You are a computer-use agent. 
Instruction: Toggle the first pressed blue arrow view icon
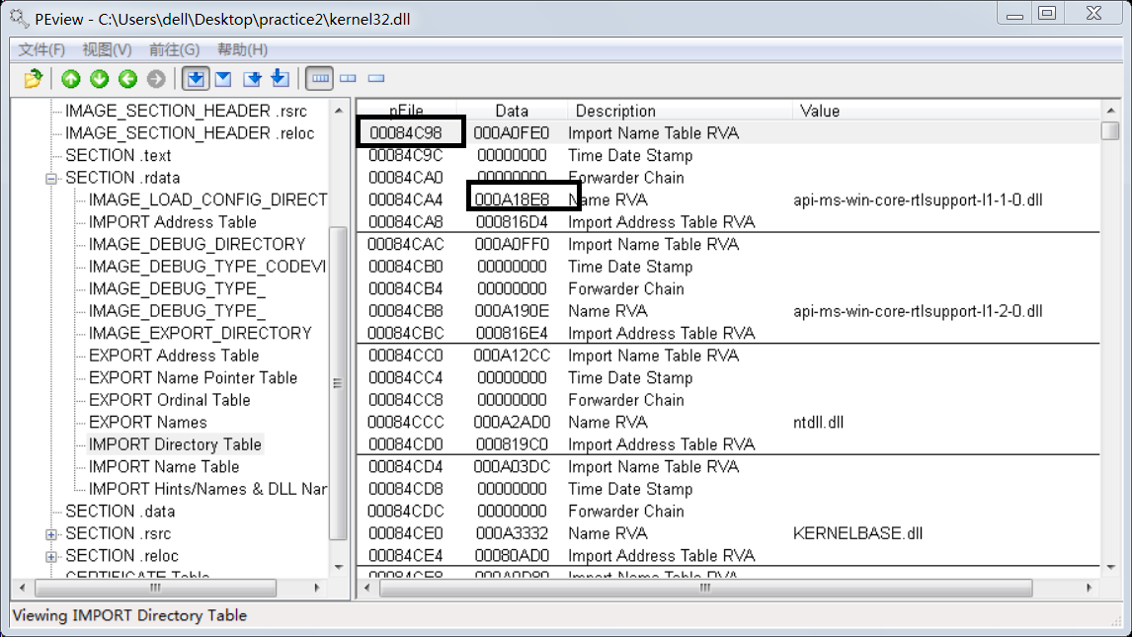(x=195, y=78)
